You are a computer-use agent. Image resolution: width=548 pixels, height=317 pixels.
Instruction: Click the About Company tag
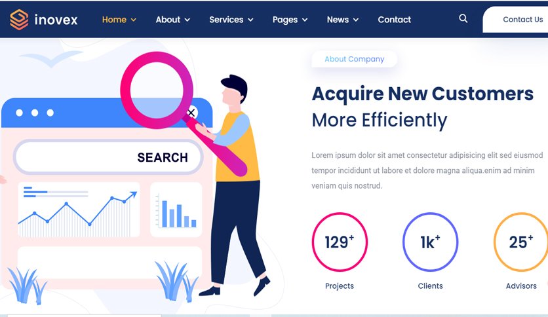[355, 59]
